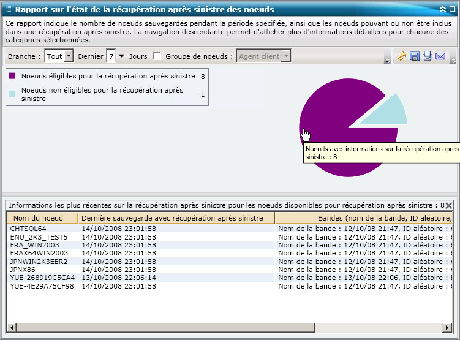Click the eligible nodes count 8 in legend

tap(203, 77)
